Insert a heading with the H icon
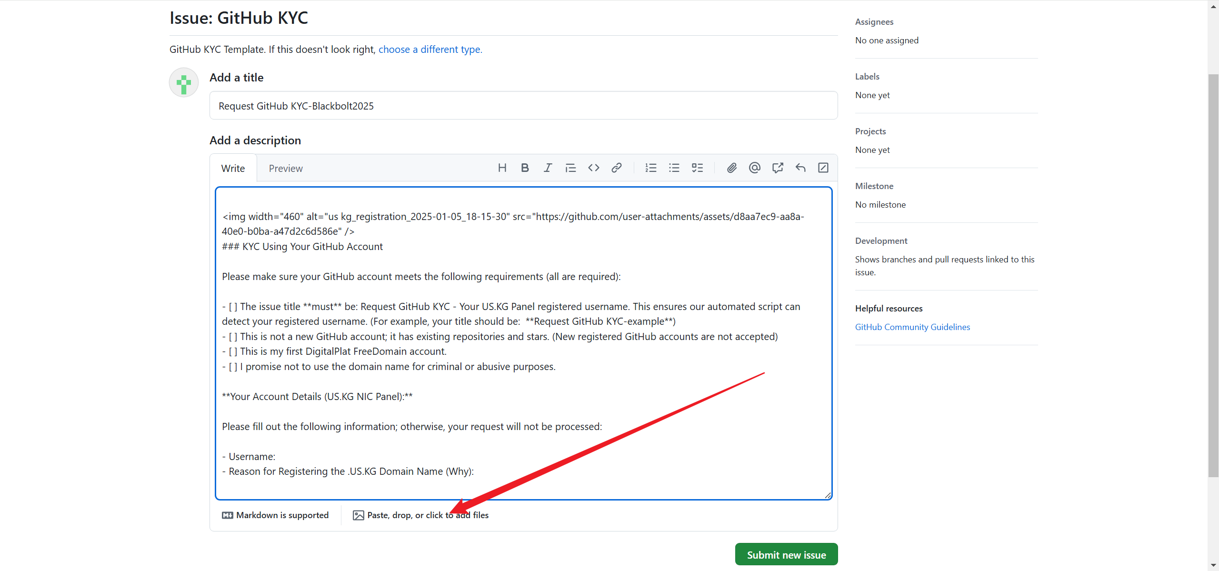This screenshot has height=571, width=1219. 502,168
